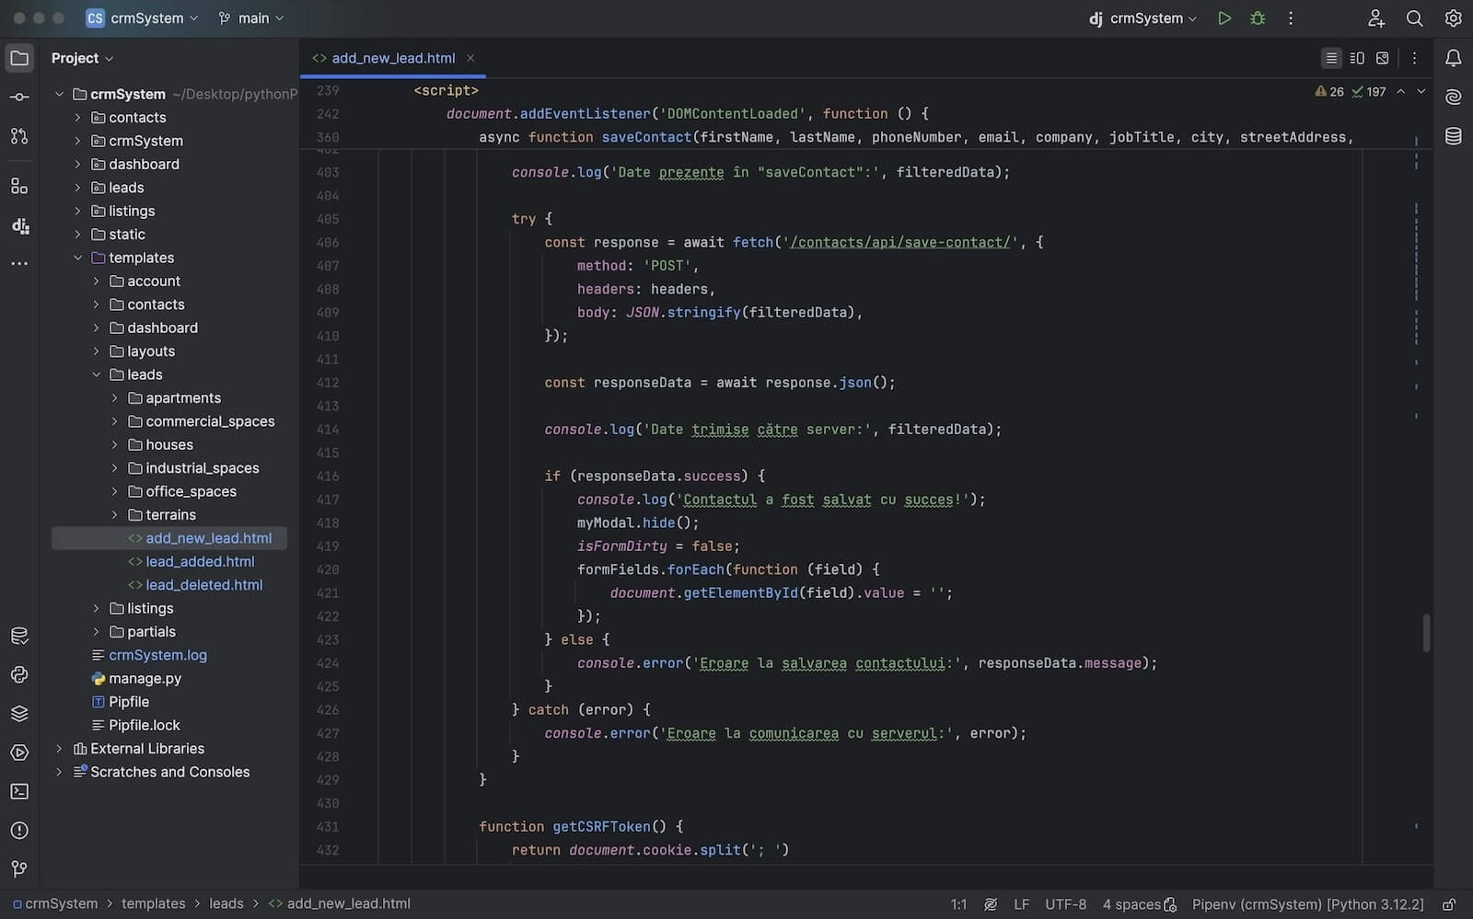Viewport: 1473px width, 919px height.
Task: Toggle the read-only lock in status bar
Action: point(1448,904)
